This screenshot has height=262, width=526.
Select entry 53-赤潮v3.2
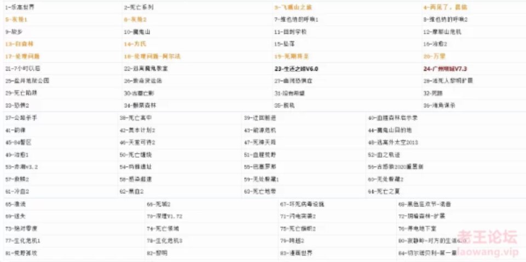pyautogui.click(x=21, y=167)
